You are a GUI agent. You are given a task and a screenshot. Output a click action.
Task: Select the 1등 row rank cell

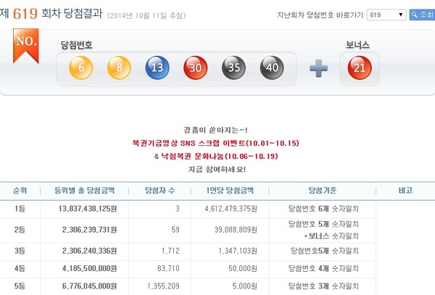20,209
